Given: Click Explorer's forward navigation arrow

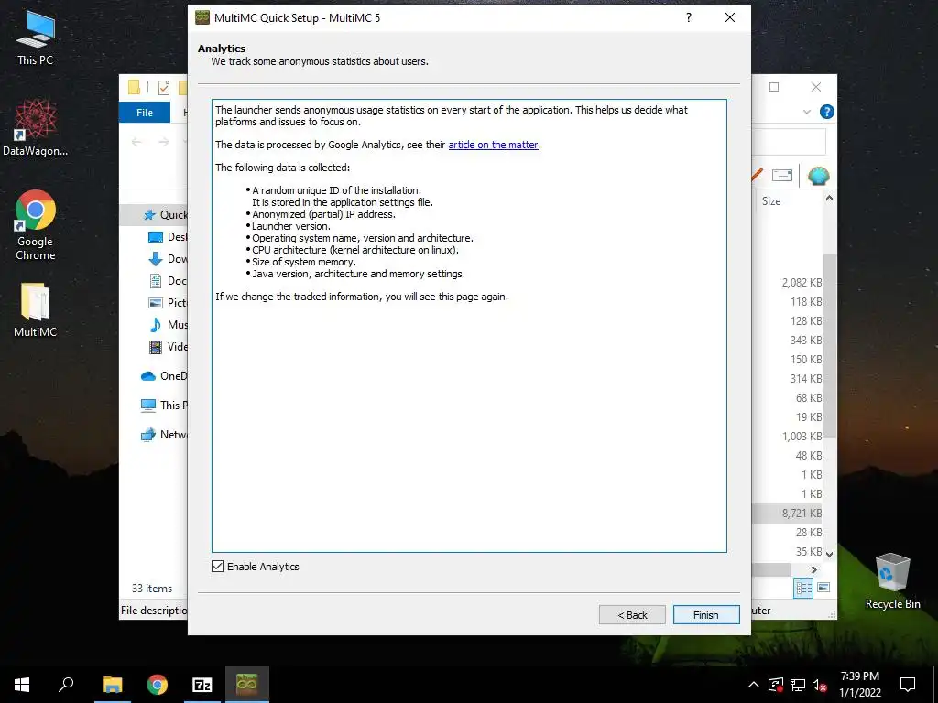Looking at the screenshot, I should tap(163, 142).
